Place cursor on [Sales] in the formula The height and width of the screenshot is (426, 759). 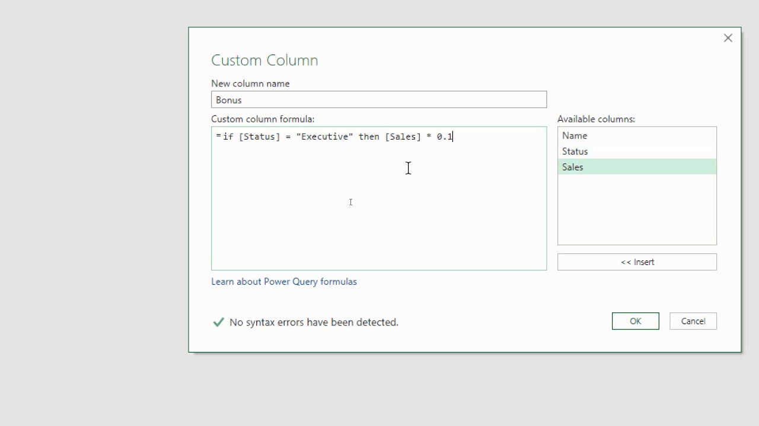coord(403,137)
